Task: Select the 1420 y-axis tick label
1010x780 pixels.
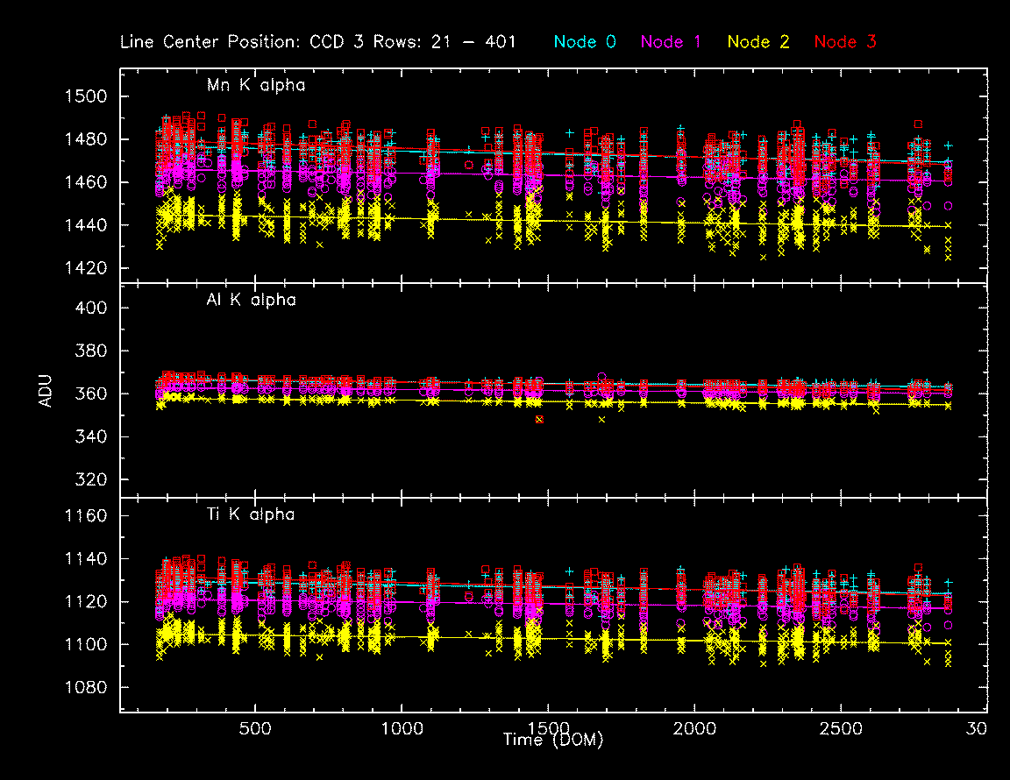Action: point(88,268)
